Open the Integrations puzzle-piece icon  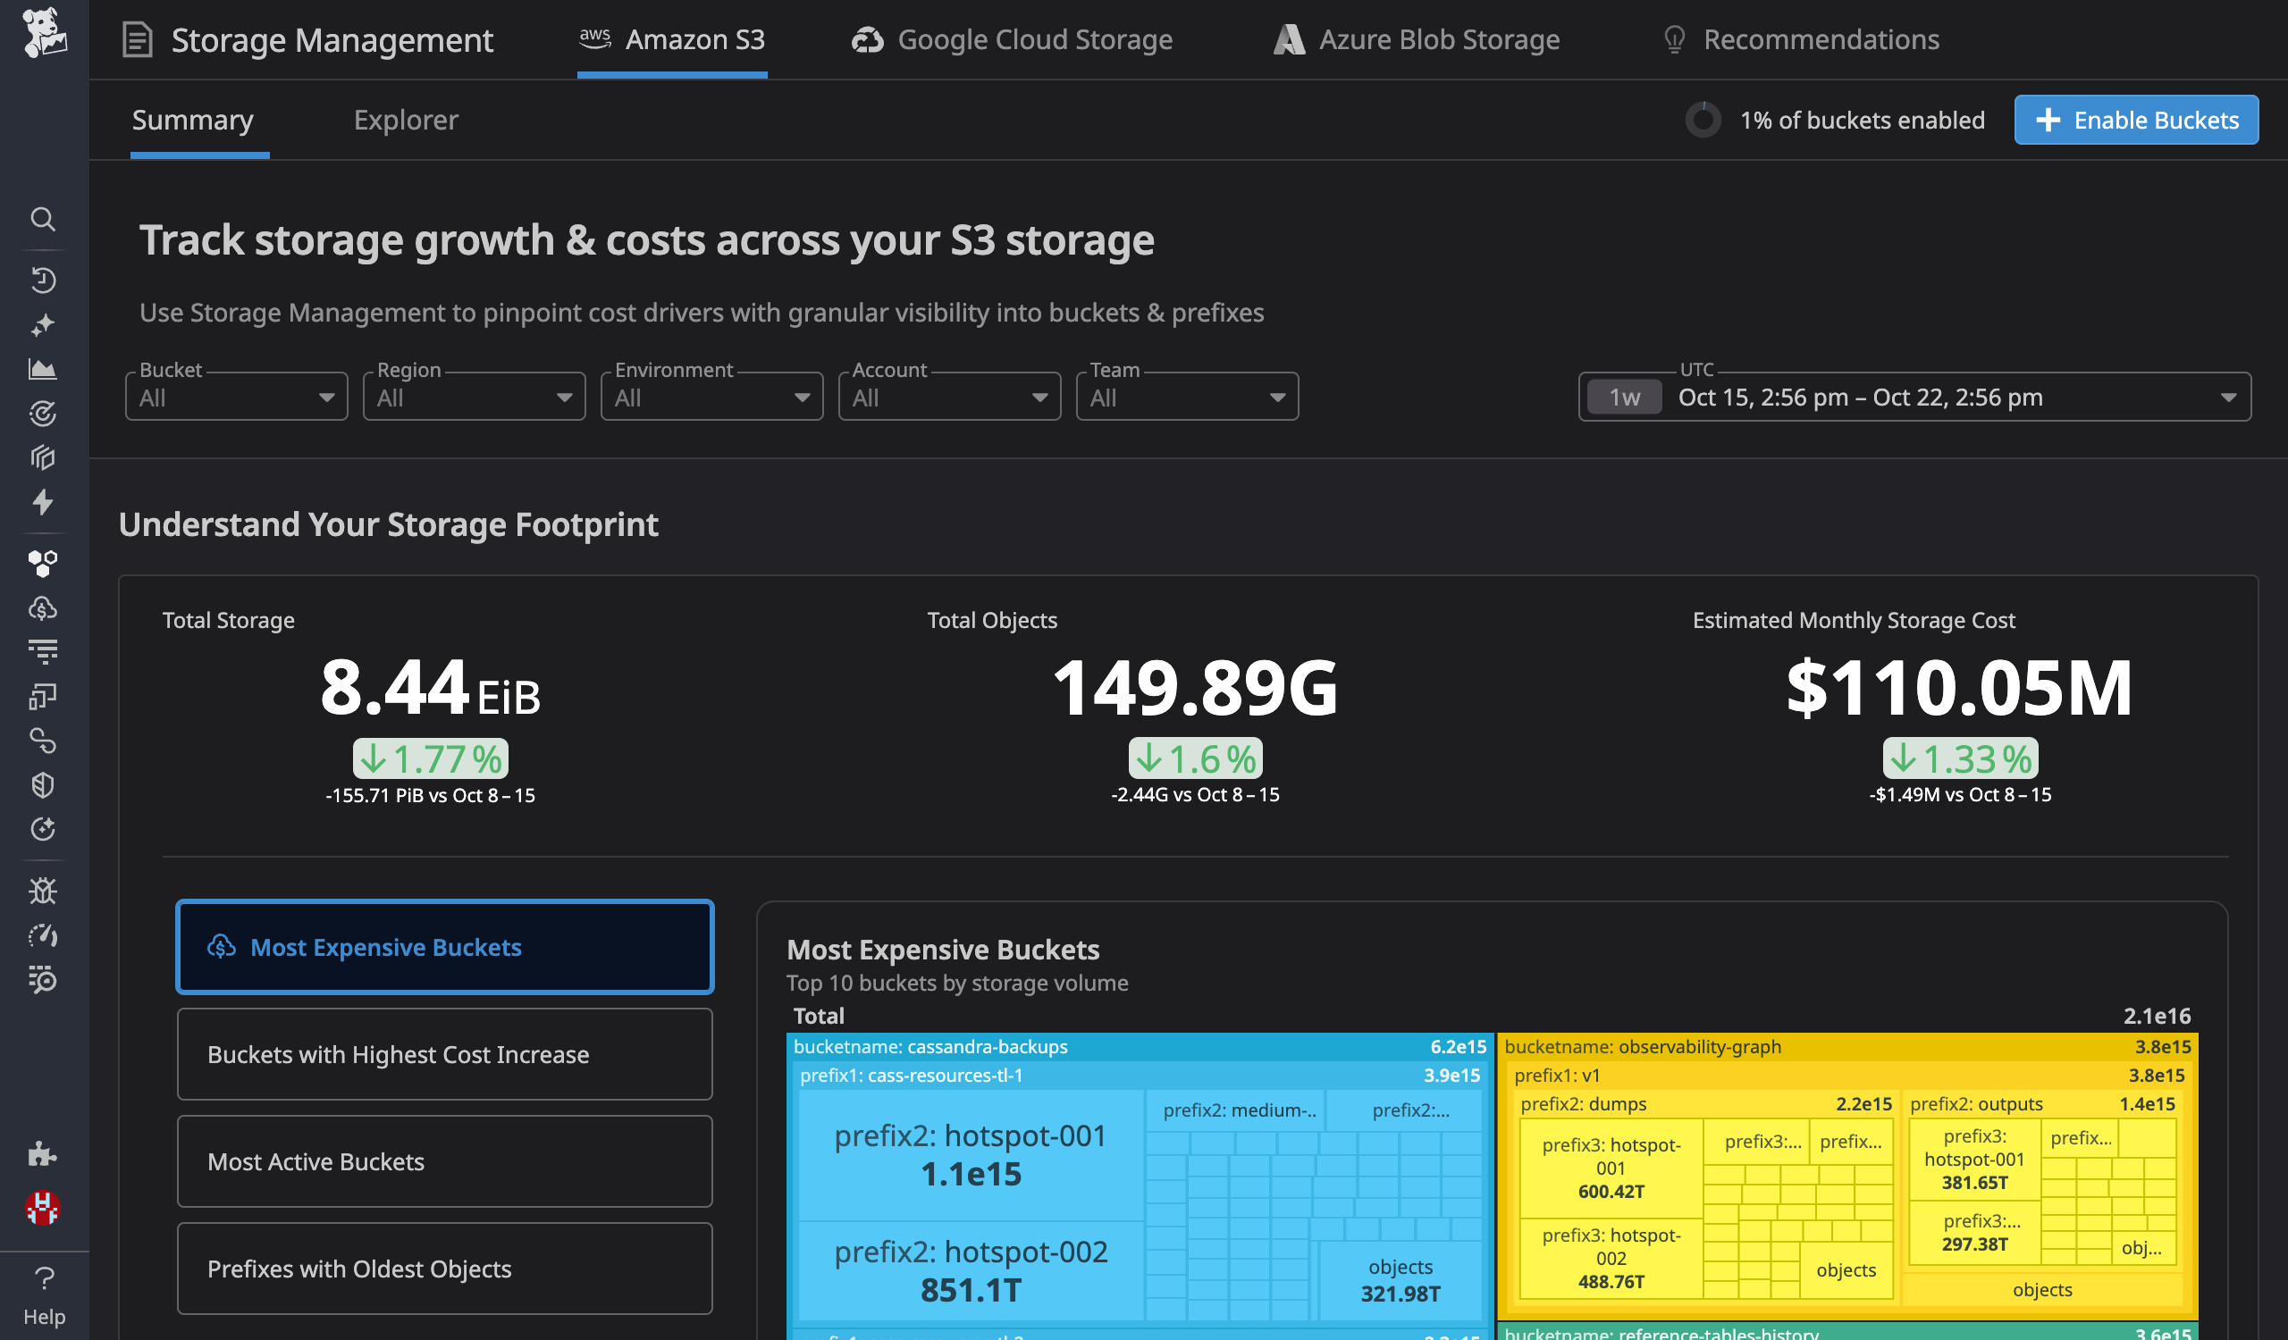click(43, 1155)
